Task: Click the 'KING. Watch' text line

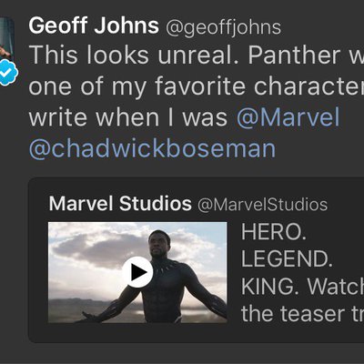Action: pos(302,287)
